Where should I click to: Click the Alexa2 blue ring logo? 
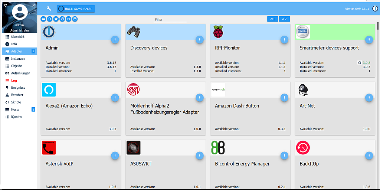49,90
